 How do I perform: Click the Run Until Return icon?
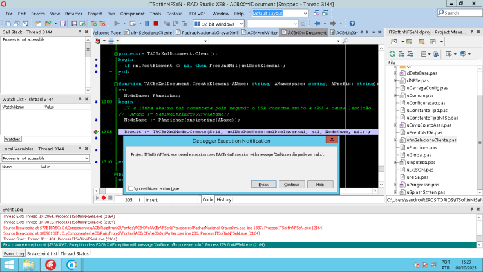pyautogui.click(x=184, y=23)
